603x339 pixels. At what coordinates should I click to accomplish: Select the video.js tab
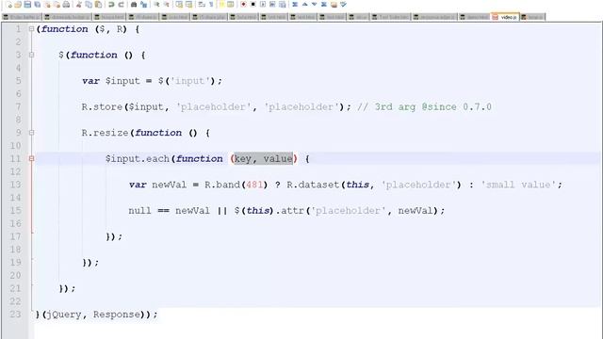click(505, 17)
